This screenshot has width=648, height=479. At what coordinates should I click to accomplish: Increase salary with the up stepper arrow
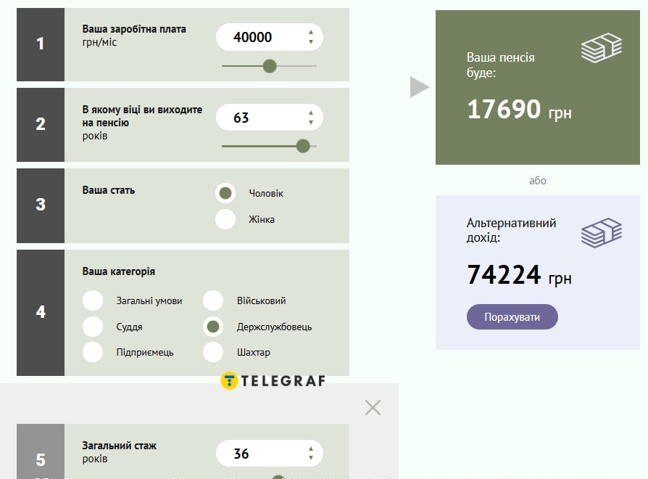pos(311,32)
